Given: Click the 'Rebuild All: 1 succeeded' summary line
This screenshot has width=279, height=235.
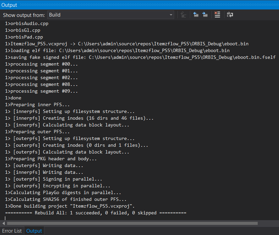Looking at the screenshot, I should point(96,213).
